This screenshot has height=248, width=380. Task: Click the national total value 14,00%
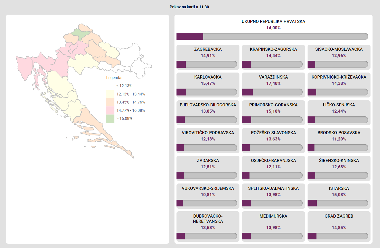coord(273,28)
